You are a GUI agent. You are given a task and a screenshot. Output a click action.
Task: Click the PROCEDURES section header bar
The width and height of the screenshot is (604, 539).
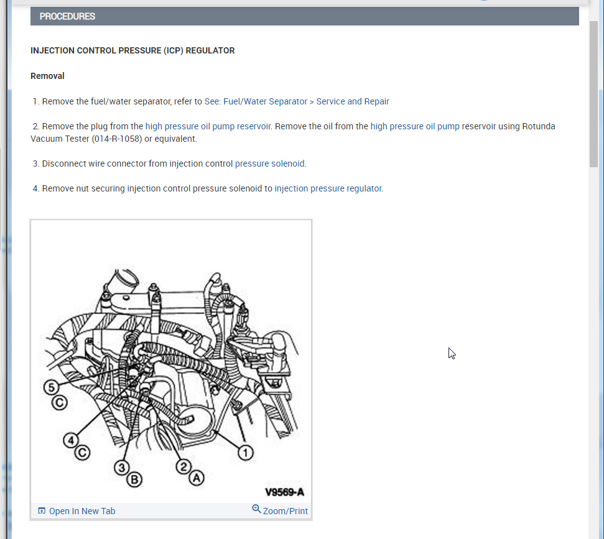pos(305,16)
